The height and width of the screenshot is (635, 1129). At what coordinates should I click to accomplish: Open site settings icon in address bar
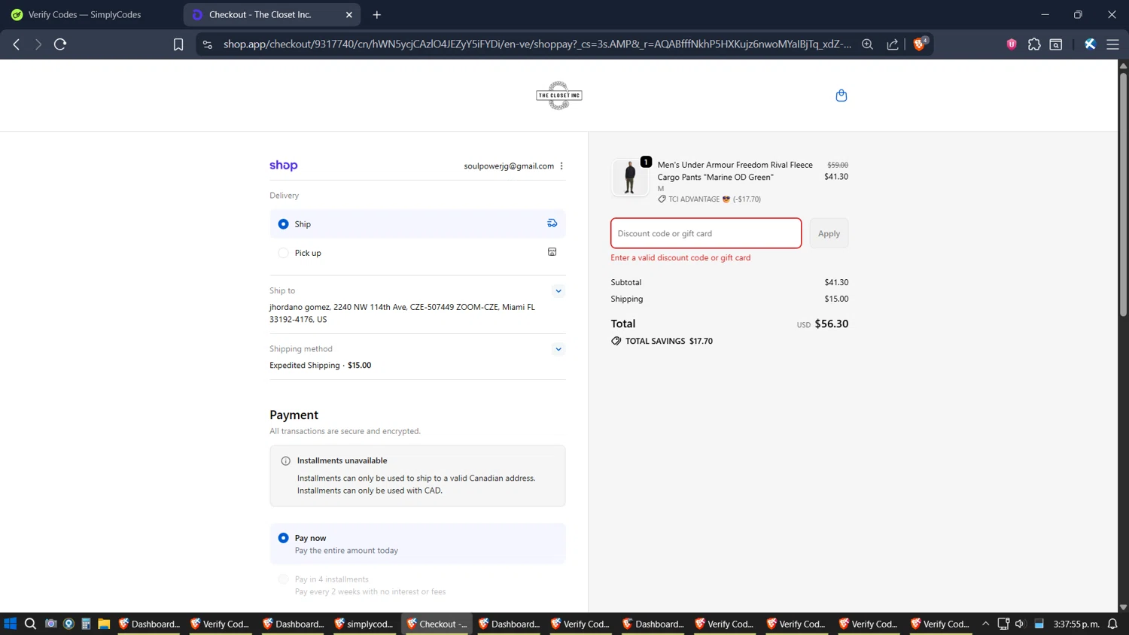tap(208, 44)
